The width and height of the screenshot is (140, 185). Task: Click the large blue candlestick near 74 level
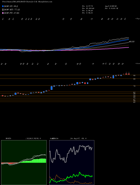[x=52, y=88]
